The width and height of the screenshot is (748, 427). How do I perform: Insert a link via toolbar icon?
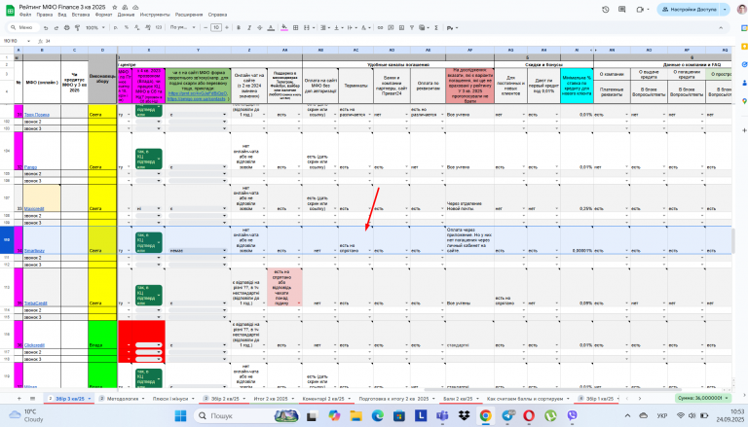coord(380,27)
